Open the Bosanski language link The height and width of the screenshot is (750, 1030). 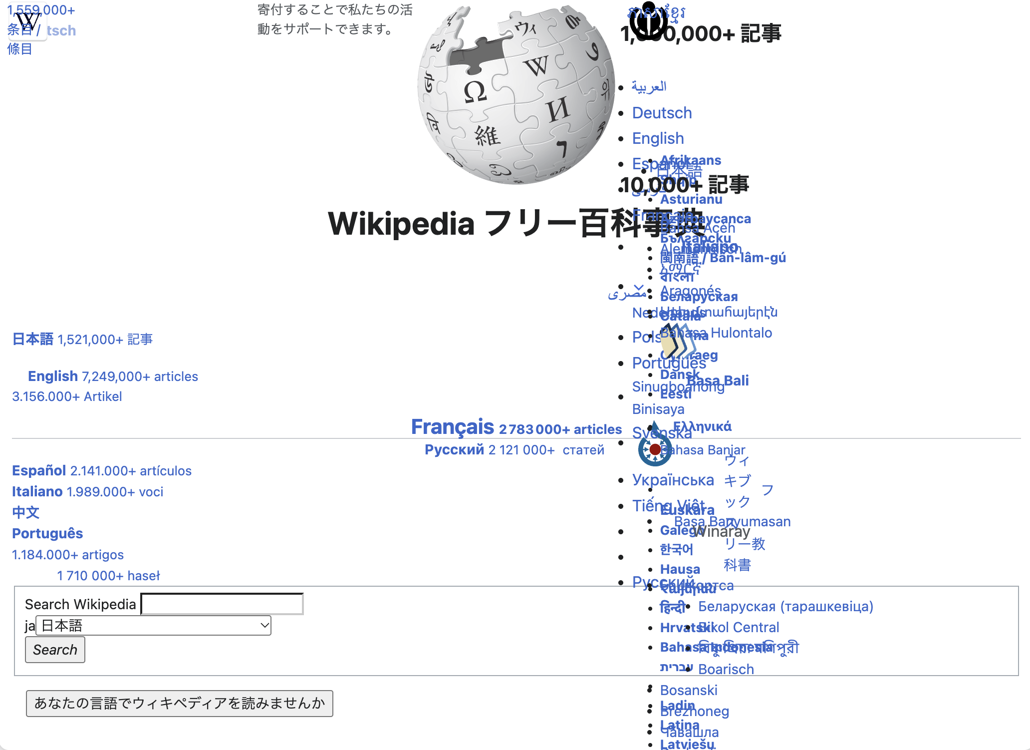(x=689, y=690)
